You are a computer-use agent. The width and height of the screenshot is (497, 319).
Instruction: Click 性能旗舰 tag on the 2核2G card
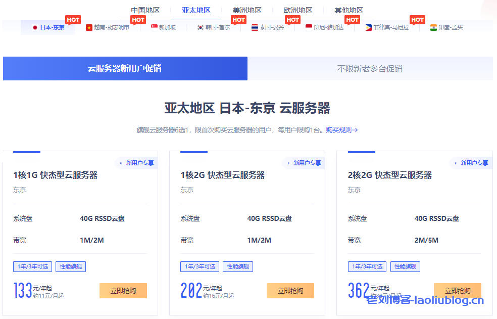click(x=405, y=266)
